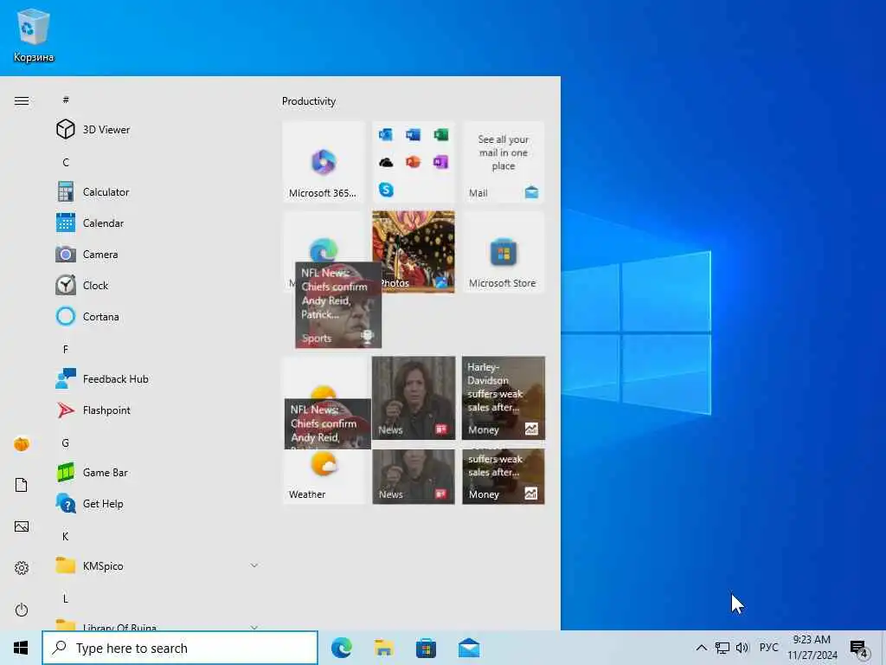Open user account pumpkin avatar
The image size is (886, 665).
point(22,444)
